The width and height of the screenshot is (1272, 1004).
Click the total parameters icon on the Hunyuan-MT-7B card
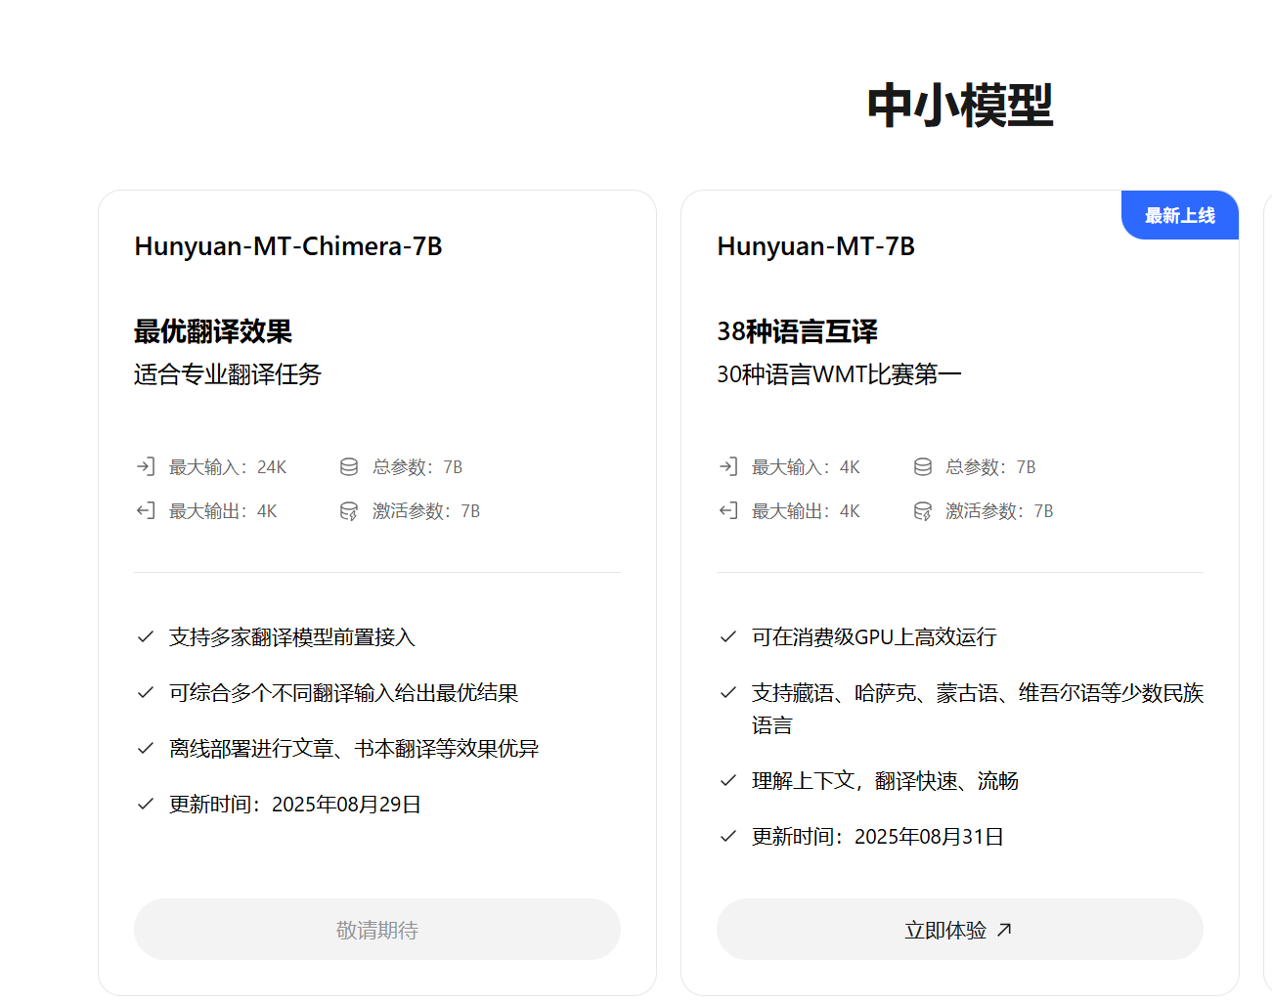pyautogui.click(x=922, y=466)
